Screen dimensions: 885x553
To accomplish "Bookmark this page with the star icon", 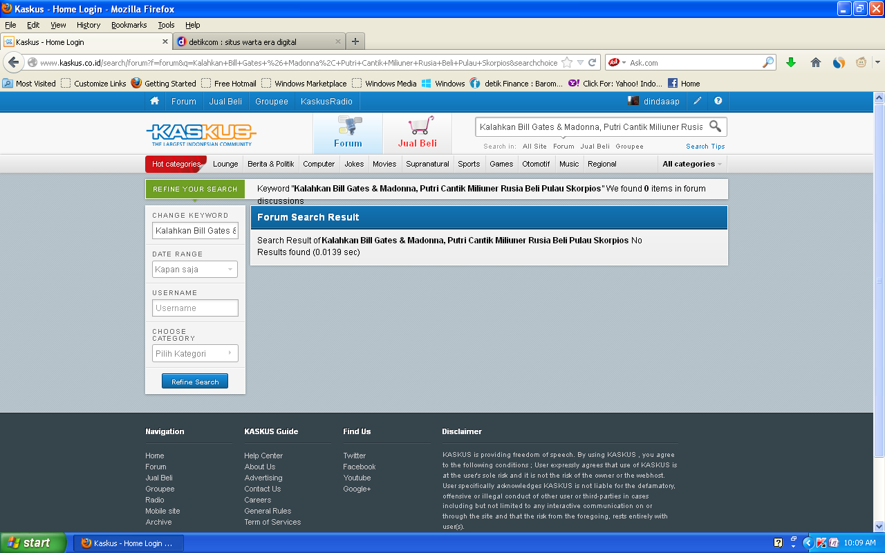I will pos(567,62).
